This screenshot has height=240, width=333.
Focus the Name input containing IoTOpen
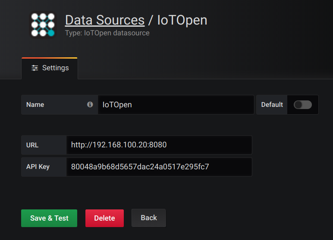coord(176,105)
